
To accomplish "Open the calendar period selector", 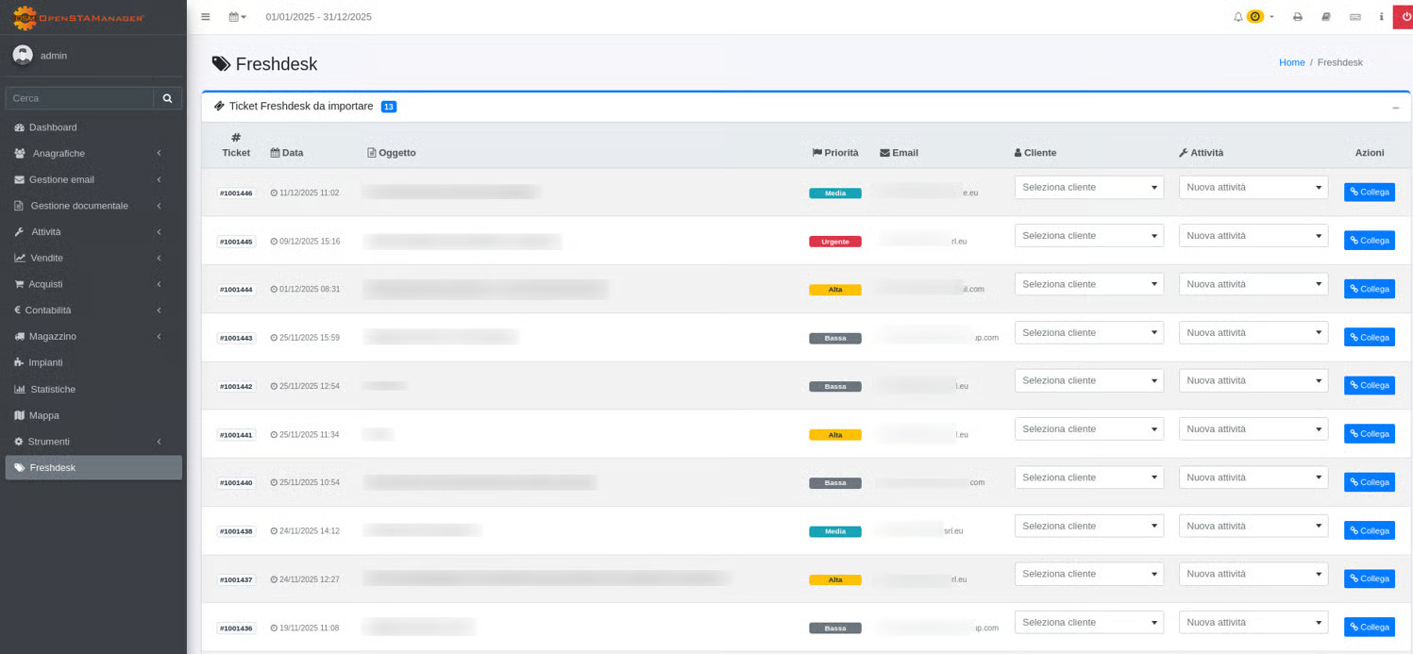I will (237, 17).
